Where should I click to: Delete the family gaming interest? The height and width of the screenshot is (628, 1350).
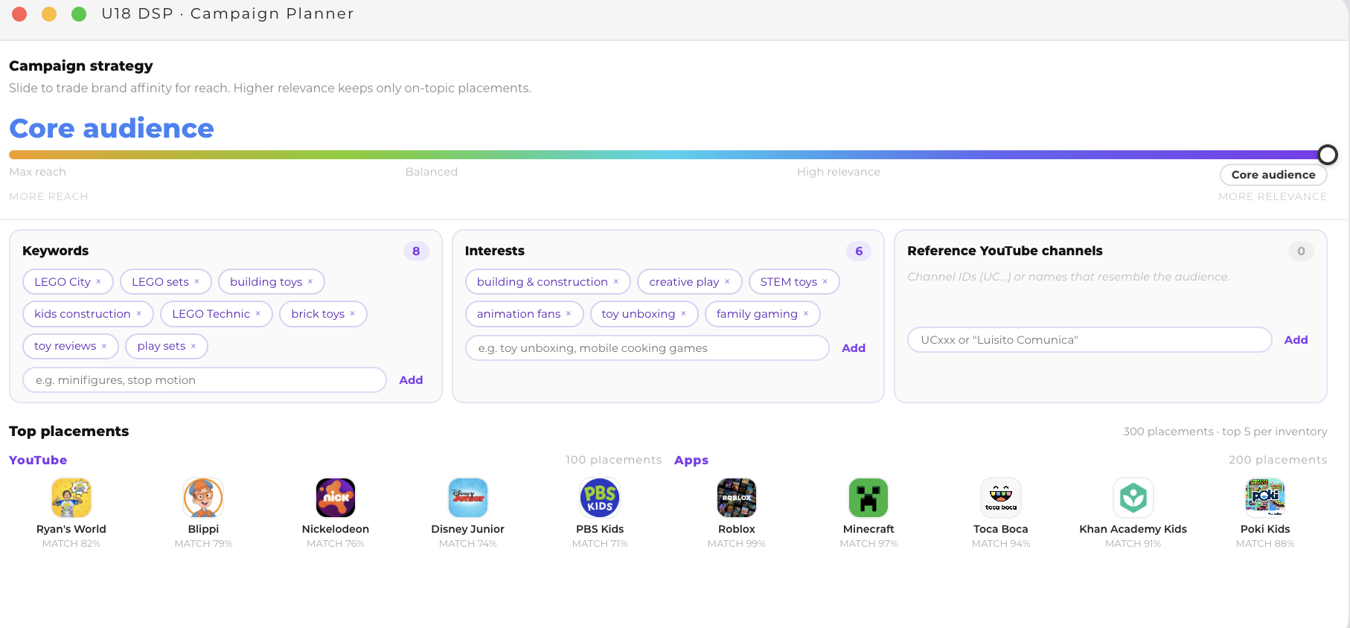tap(806, 313)
